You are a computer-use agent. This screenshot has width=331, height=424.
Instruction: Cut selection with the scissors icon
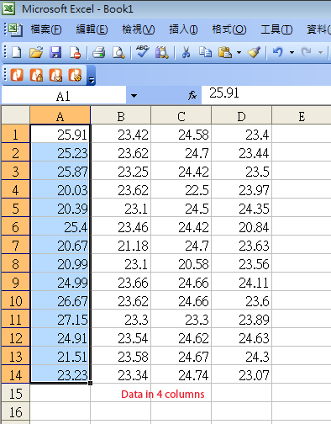[186, 52]
